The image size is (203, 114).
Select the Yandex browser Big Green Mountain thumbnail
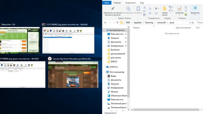[x=73, y=75]
